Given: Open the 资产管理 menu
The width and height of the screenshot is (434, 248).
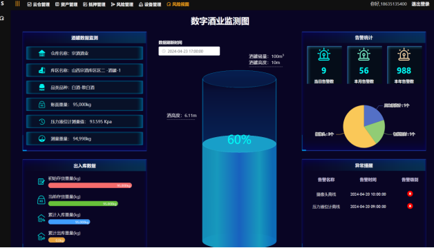Looking at the screenshot, I should 66,4.
